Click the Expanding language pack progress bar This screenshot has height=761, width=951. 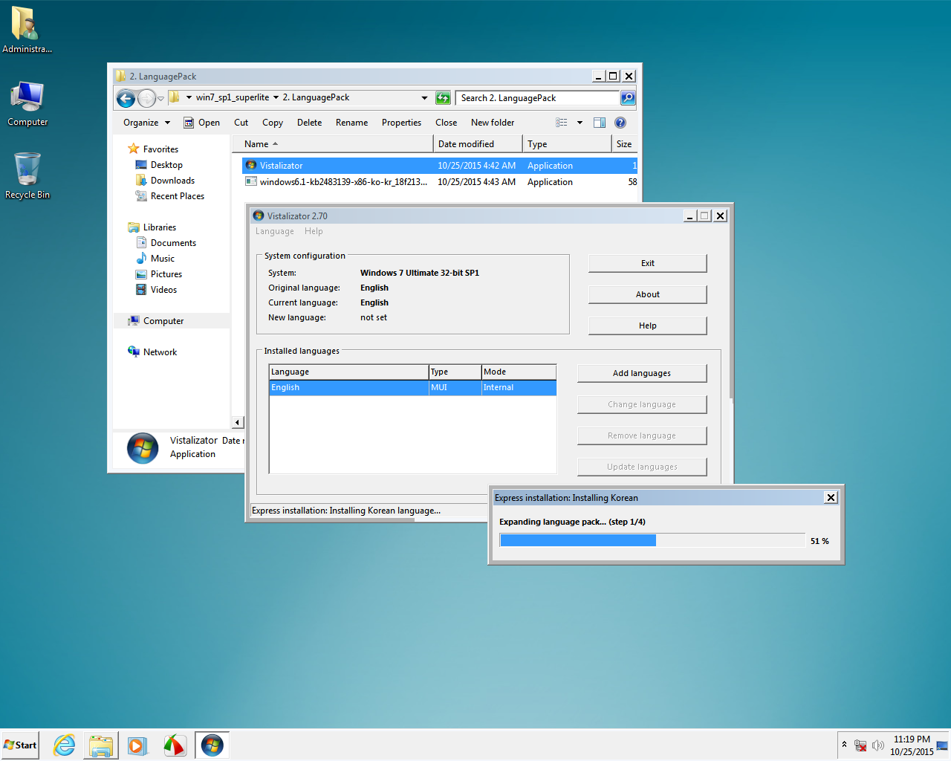tap(652, 540)
